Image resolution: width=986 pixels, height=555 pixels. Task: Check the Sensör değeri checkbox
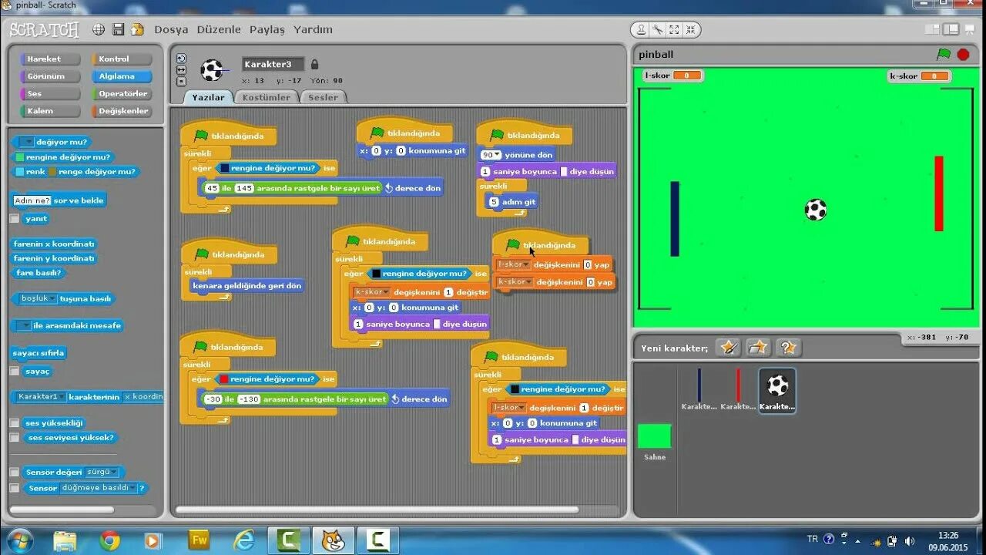click(x=14, y=472)
